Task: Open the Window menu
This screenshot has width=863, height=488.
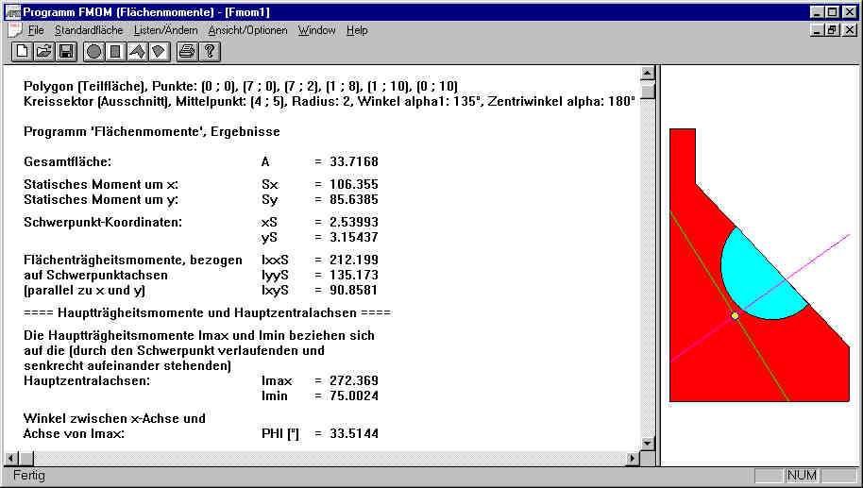Action: tap(316, 30)
